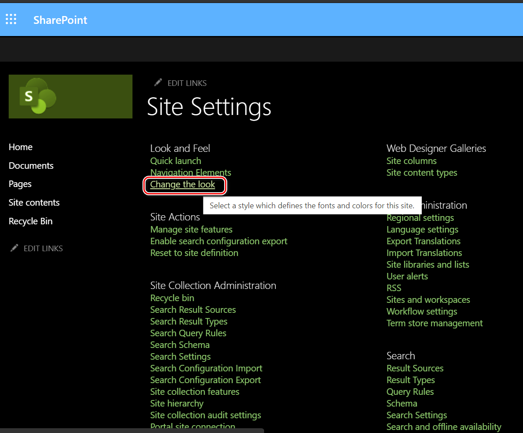Viewport: 523px width, 433px height.
Task: Open Term store management link
Action: [x=434, y=323]
